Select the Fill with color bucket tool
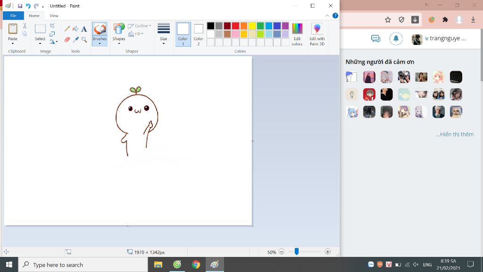Image resolution: width=483 pixels, height=272 pixels. tap(75, 29)
